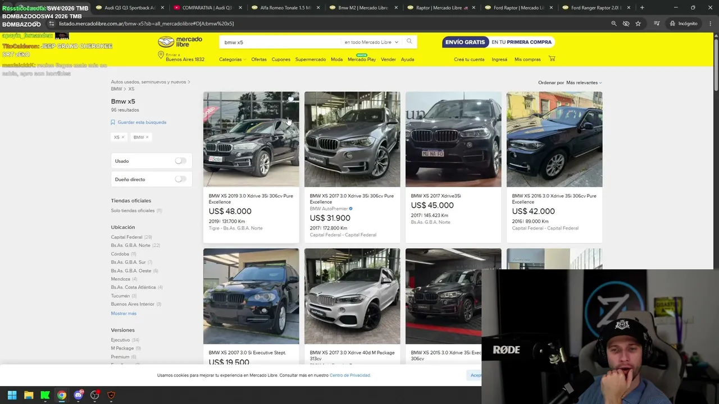This screenshot has width=719, height=404.
Task: Click the round taskbar icon with red badge
Action: [95, 395]
